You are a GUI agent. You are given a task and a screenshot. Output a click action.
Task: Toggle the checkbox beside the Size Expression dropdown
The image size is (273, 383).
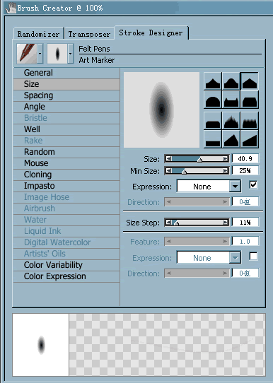253,184
